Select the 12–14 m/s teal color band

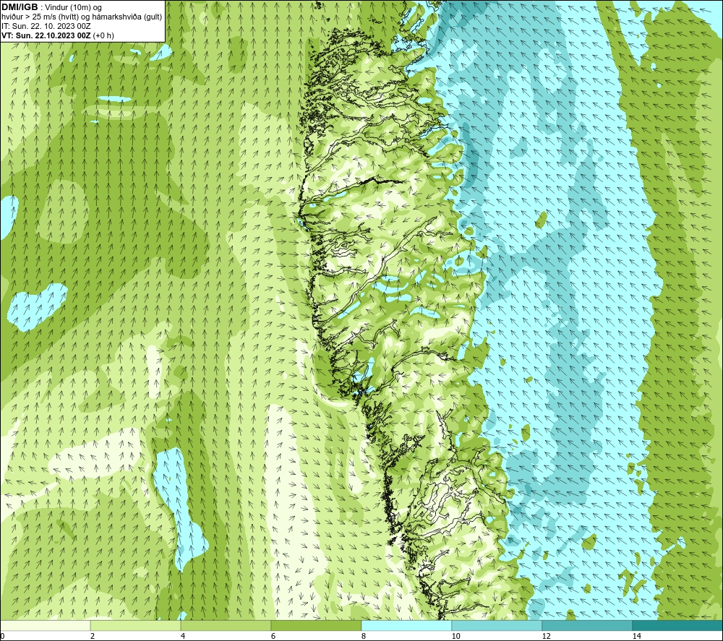point(587,625)
